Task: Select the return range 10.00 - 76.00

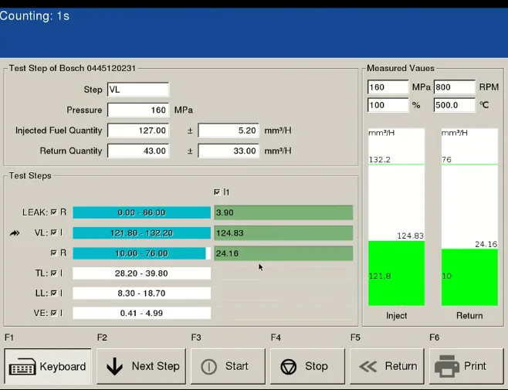Action: 141,253
